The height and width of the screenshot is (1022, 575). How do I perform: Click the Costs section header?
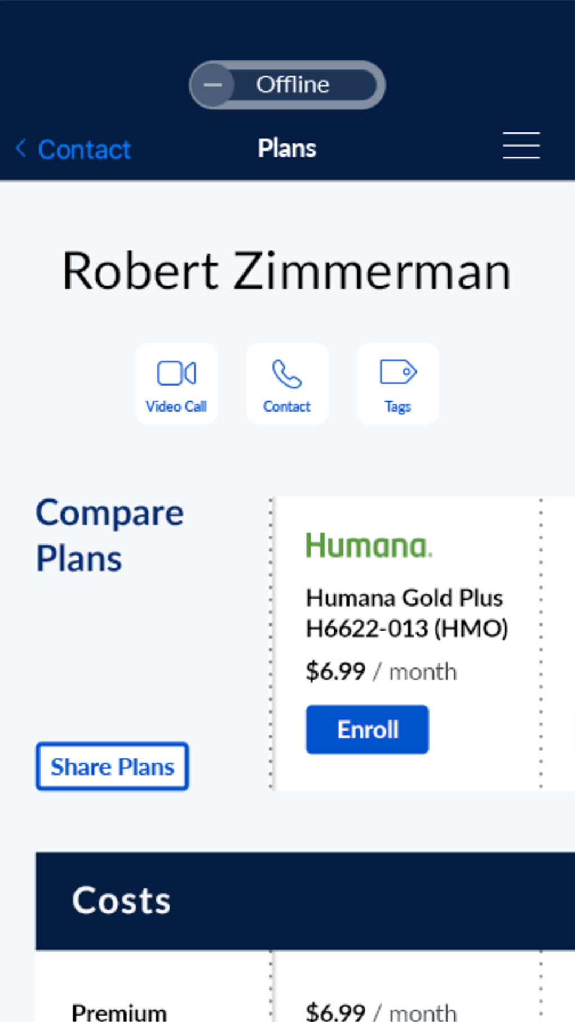pyautogui.click(x=121, y=900)
